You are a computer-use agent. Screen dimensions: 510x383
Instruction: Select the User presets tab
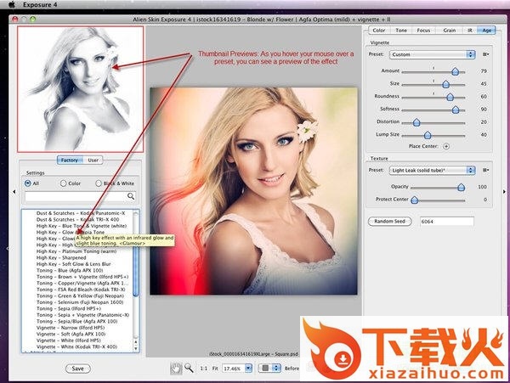(93, 161)
